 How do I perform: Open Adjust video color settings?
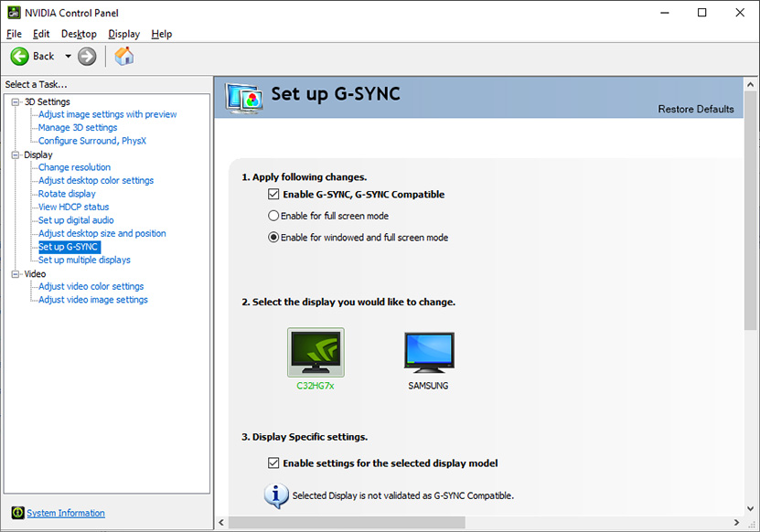pyautogui.click(x=91, y=286)
